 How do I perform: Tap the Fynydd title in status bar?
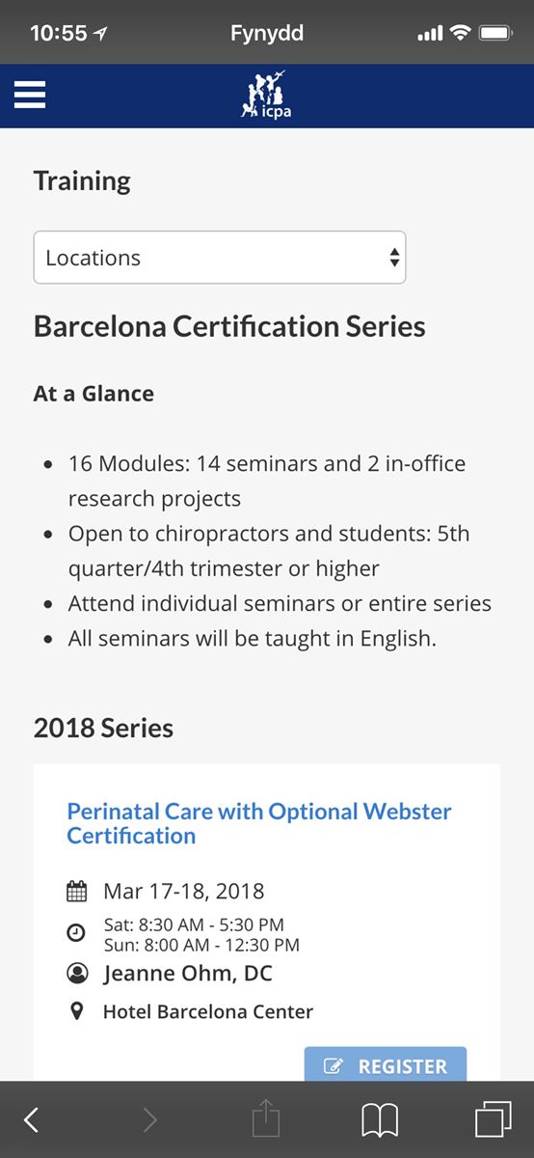tap(267, 34)
